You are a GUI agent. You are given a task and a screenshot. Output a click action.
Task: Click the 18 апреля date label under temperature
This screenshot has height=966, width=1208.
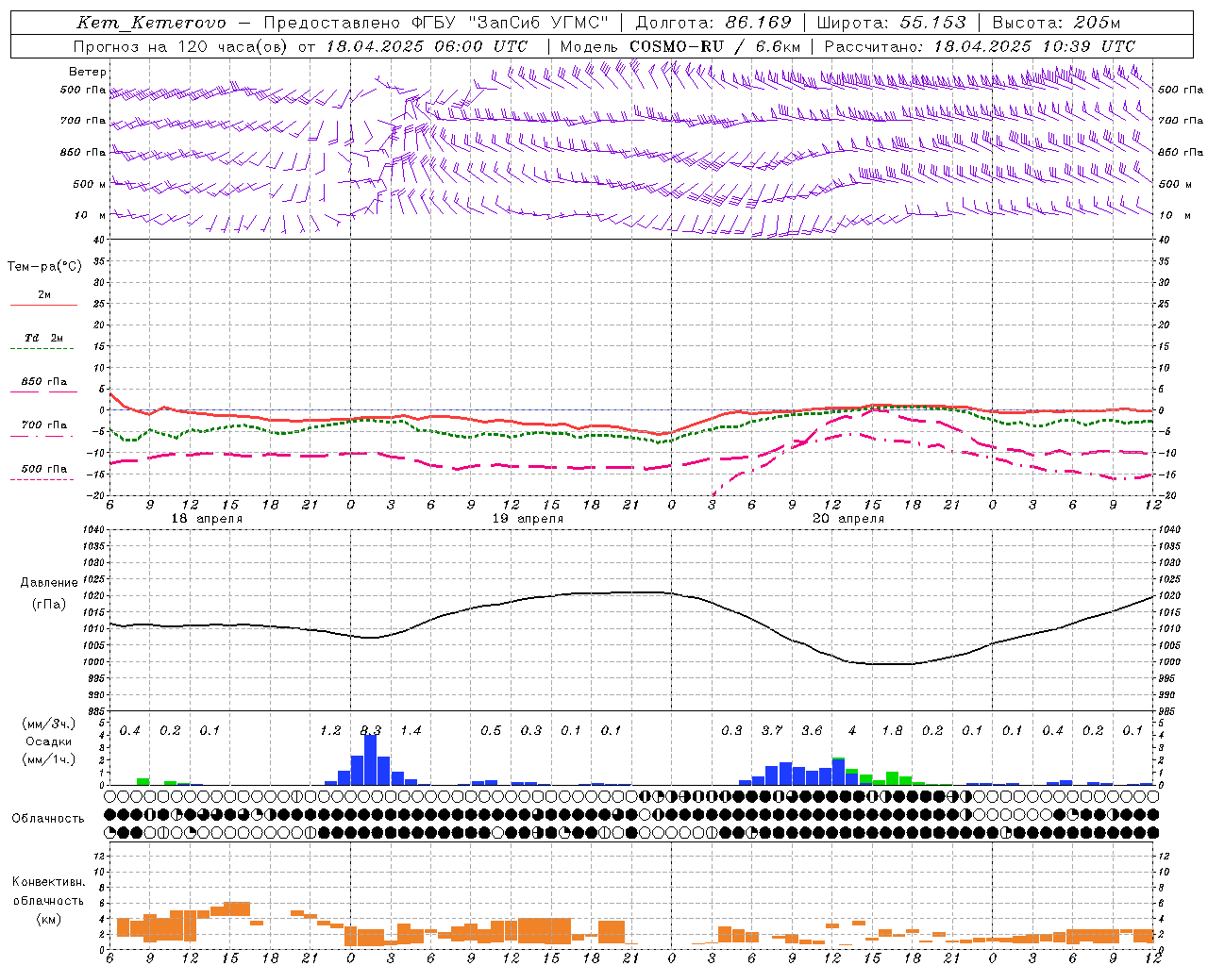pyautogui.click(x=206, y=519)
